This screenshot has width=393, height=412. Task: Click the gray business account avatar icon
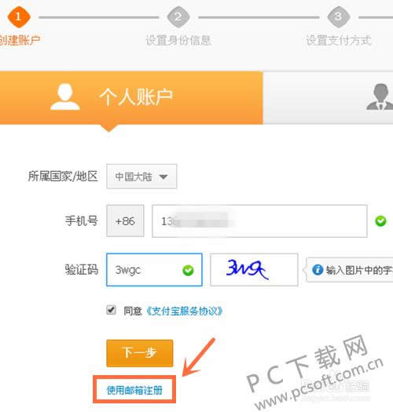(380, 97)
